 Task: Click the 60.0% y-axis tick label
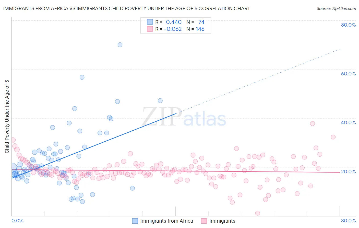click(x=348, y=74)
